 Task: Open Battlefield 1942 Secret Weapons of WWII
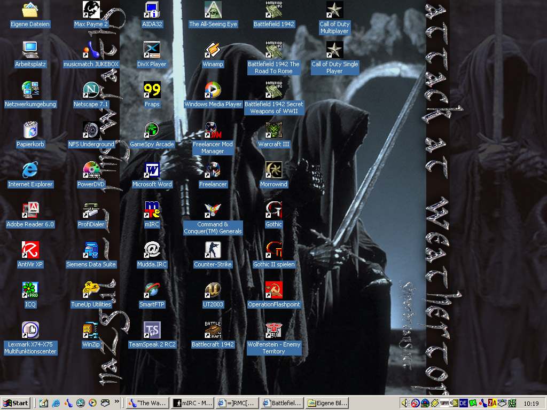point(274,90)
